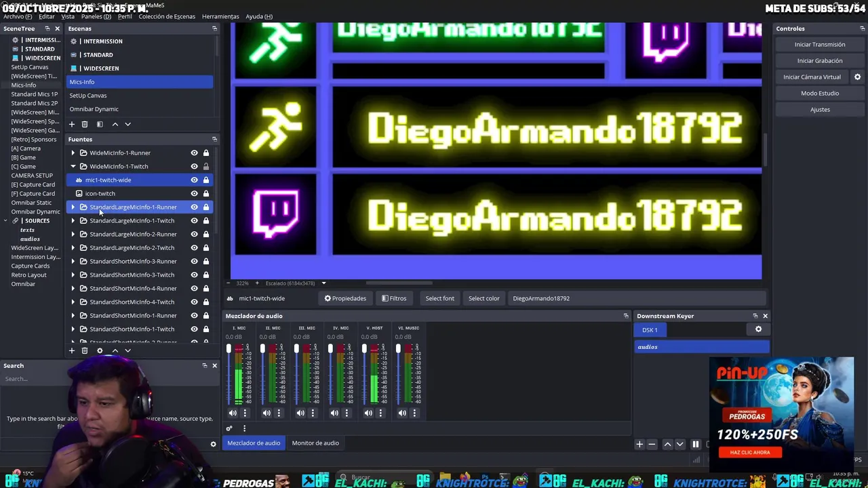Screen dimensions: 868x488
Task: Start virtual camera with Iniciar Cámara Virtual
Action: [x=812, y=77]
